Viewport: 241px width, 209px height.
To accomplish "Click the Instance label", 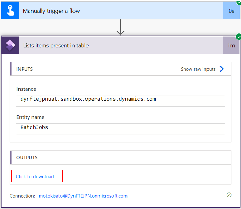I will (26, 89).
